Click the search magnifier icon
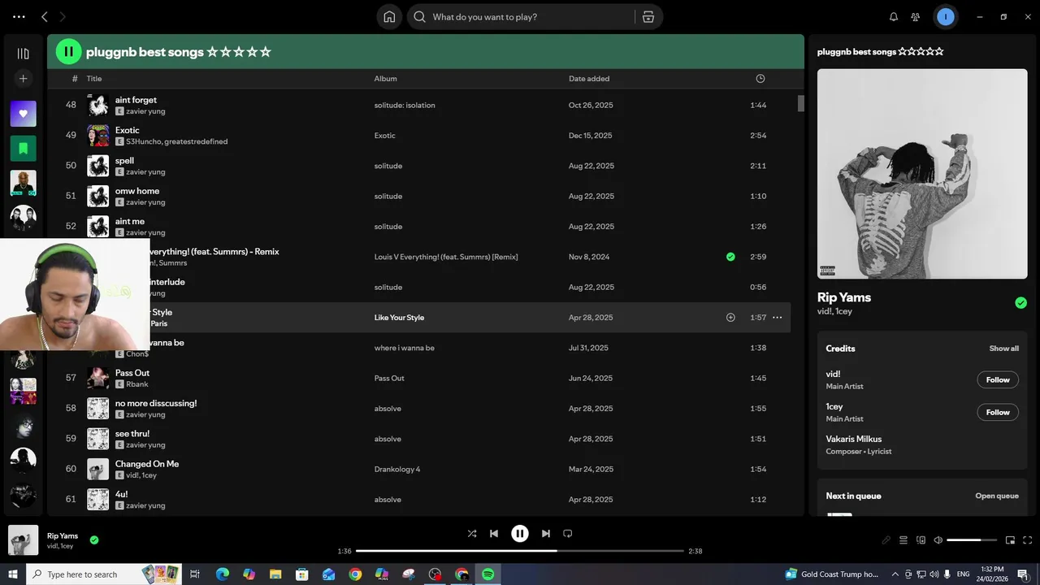The width and height of the screenshot is (1040, 585). click(x=419, y=17)
